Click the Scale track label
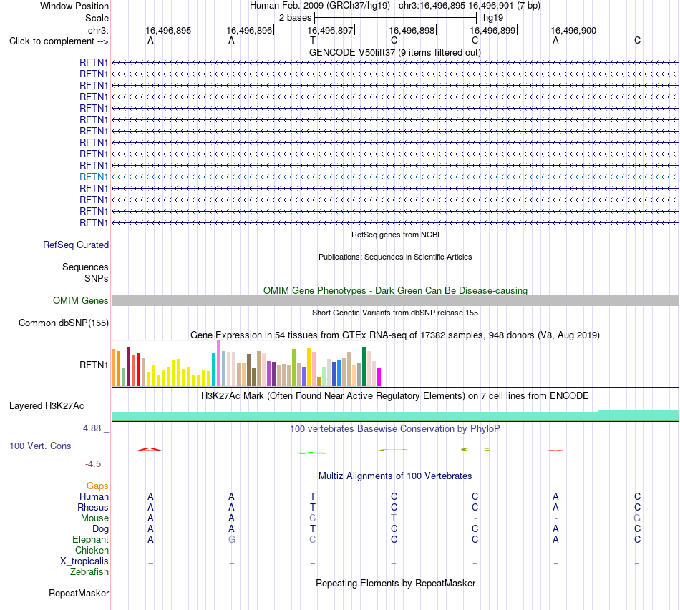 [97, 18]
